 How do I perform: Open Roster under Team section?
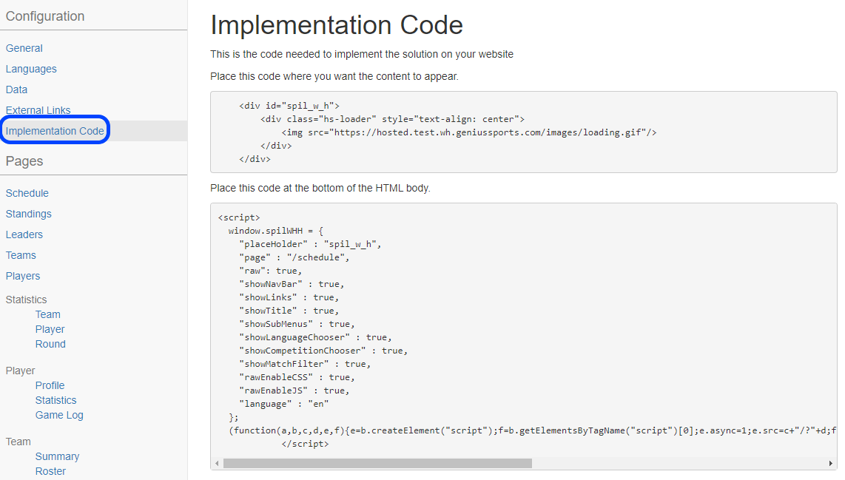click(x=50, y=471)
